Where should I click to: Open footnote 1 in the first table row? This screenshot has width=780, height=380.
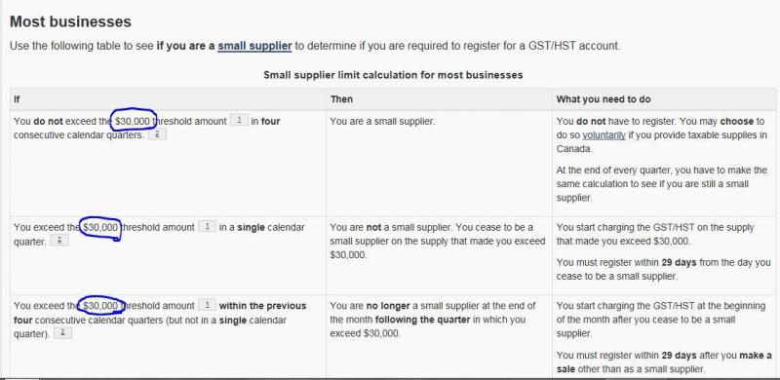(x=239, y=120)
